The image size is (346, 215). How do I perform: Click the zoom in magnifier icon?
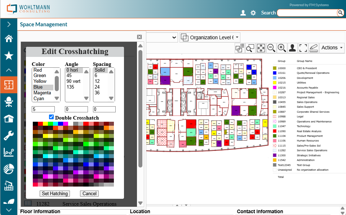click(x=282, y=48)
